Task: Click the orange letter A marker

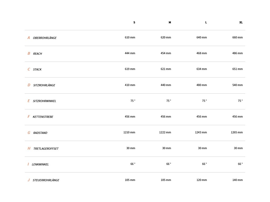Action: 29,38
